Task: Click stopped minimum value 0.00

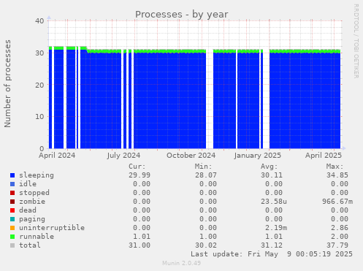Action: coord(208,193)
